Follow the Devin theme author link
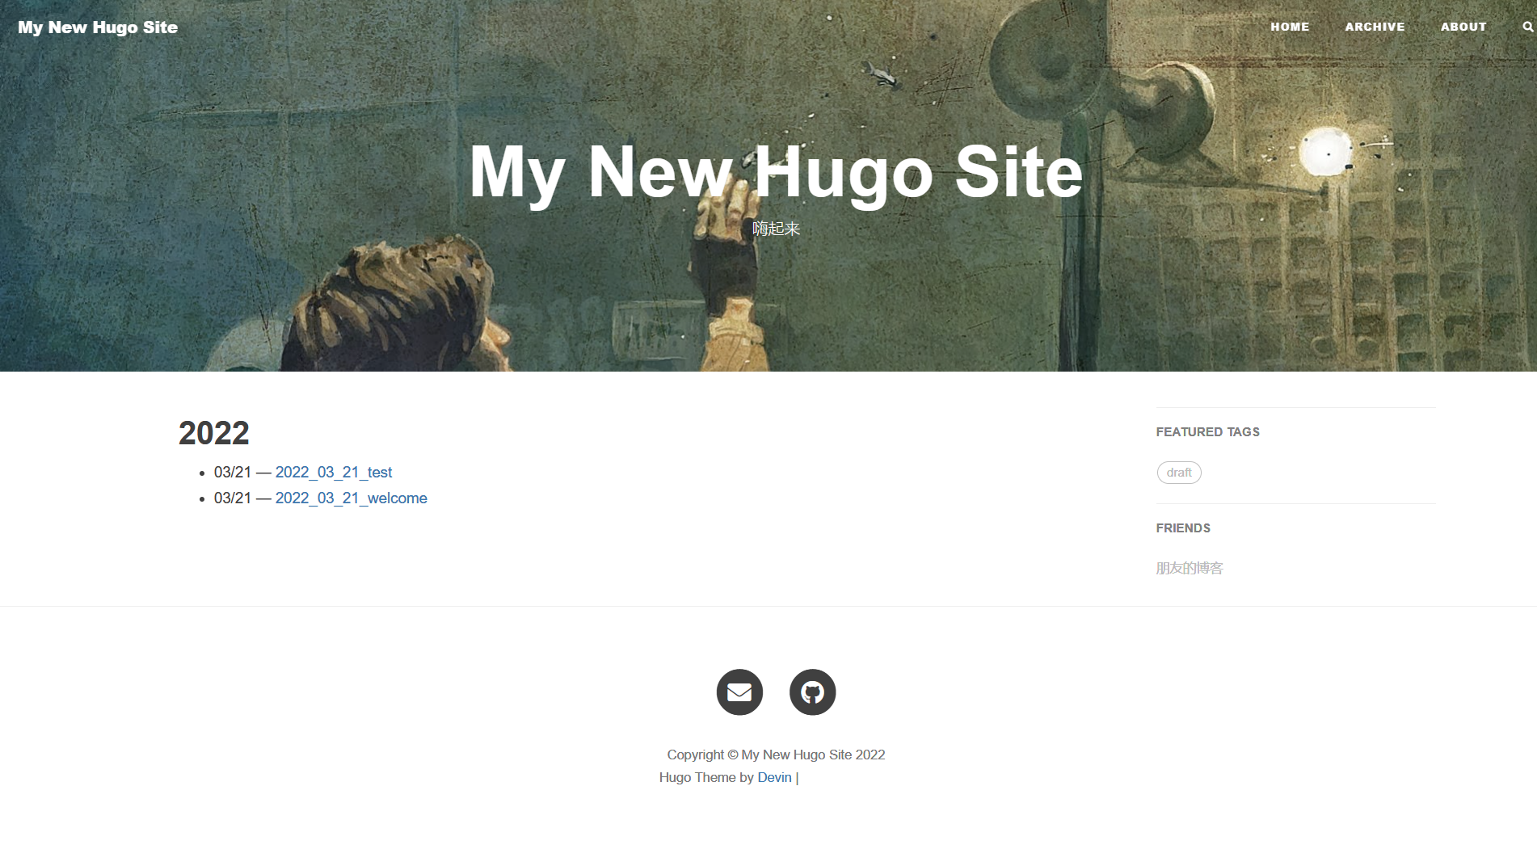 (774, 777)
